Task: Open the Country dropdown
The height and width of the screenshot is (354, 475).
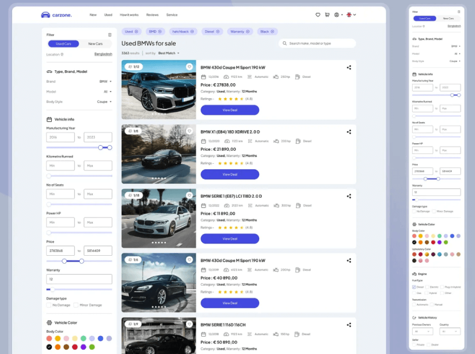Action: click(450, 332)
